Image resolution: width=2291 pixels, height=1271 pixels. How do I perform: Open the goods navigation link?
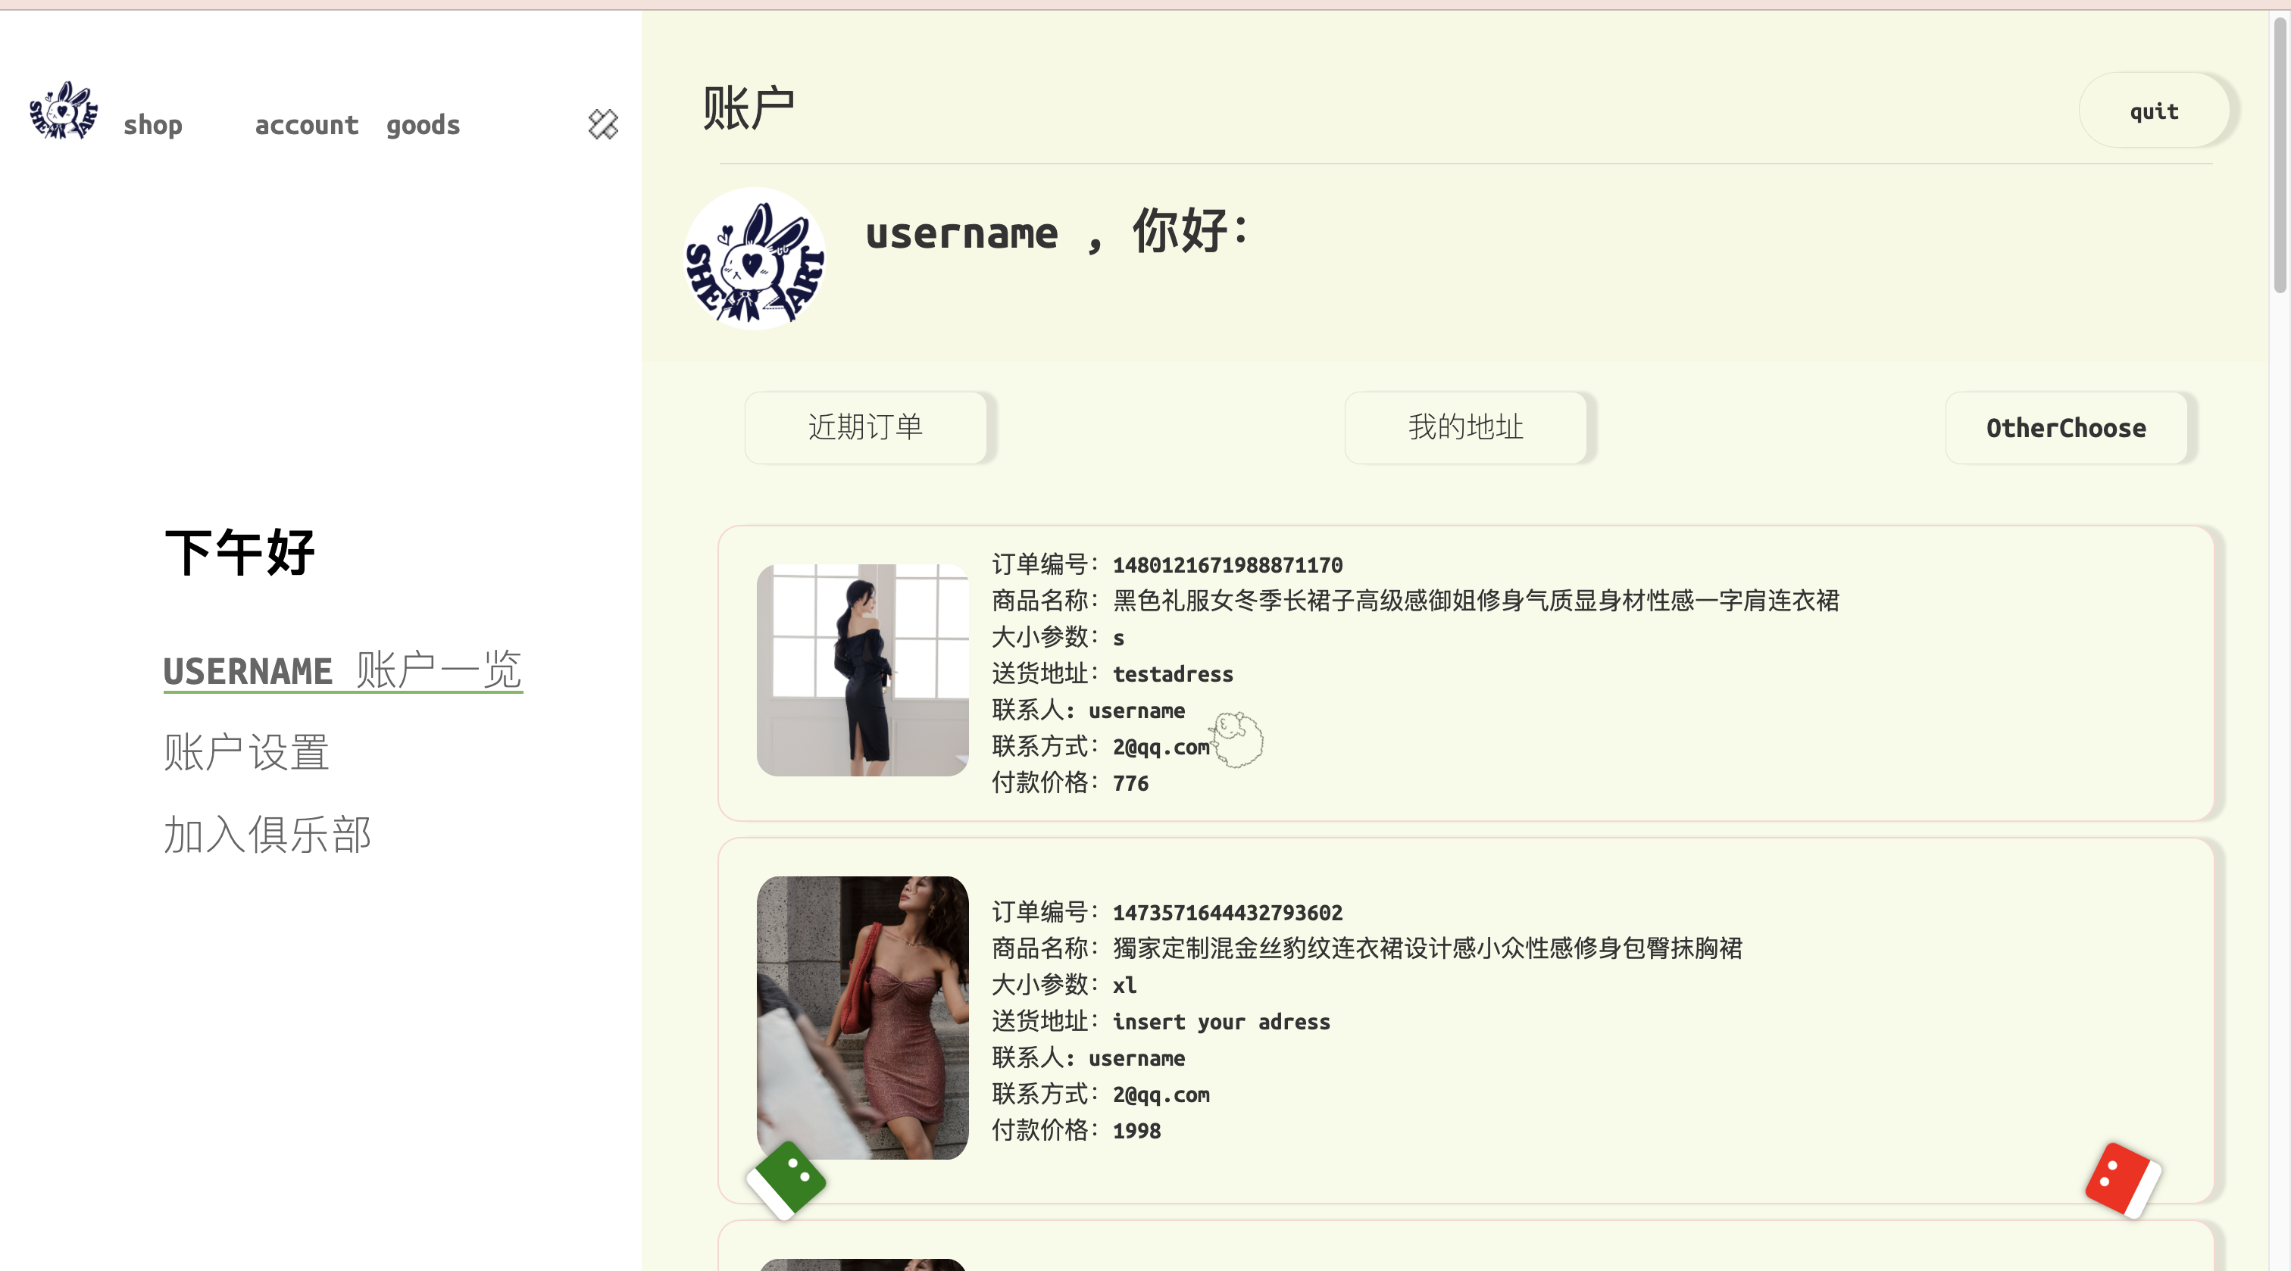(424, 126)
